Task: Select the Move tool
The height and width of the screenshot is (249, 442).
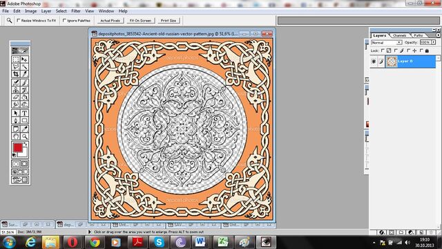Action: (25, 59)
